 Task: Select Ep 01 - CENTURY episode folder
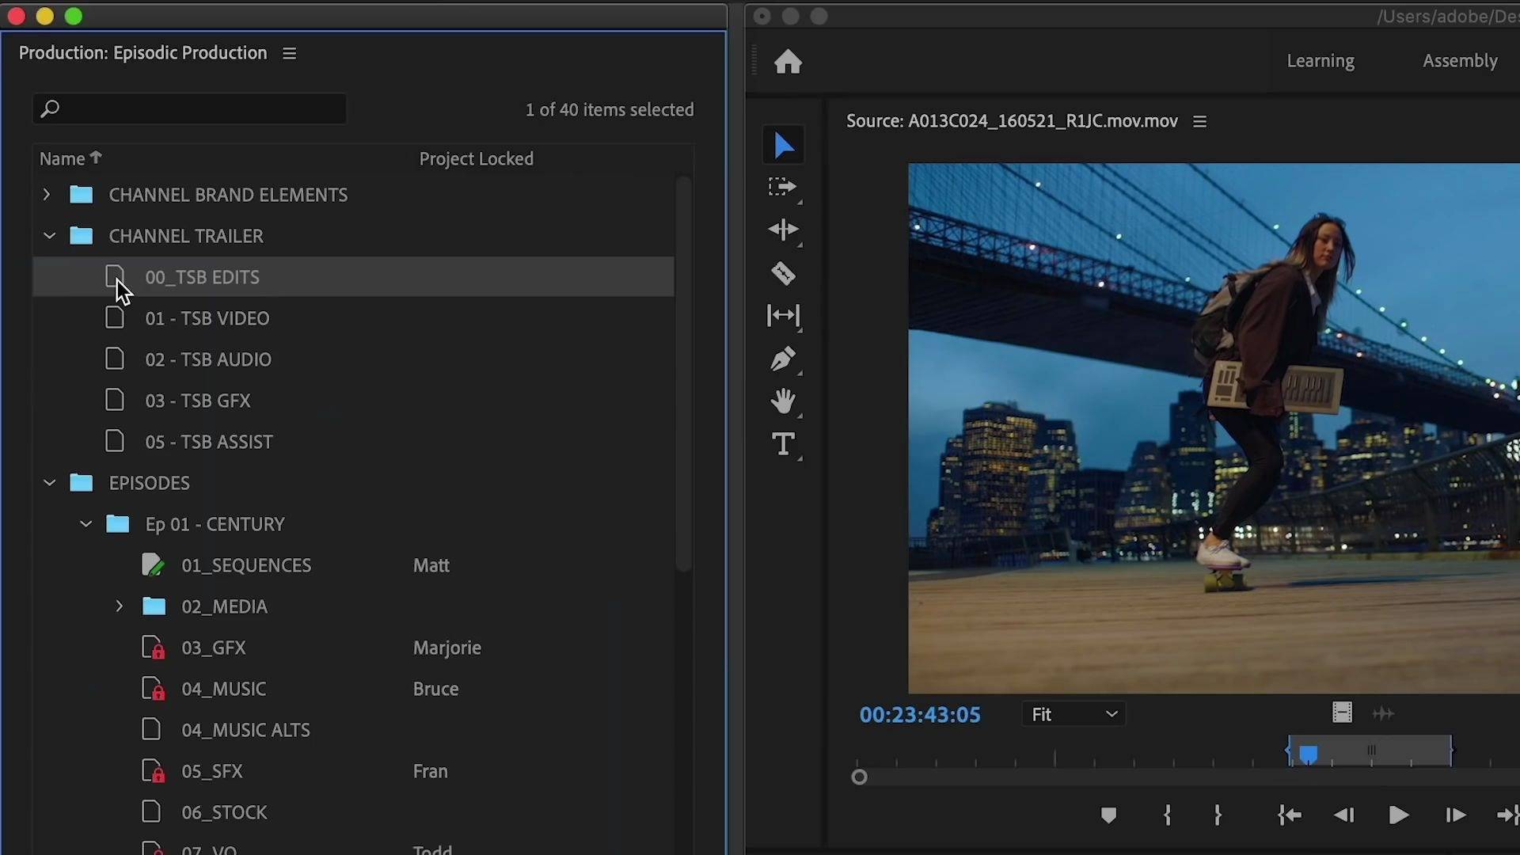215,524
